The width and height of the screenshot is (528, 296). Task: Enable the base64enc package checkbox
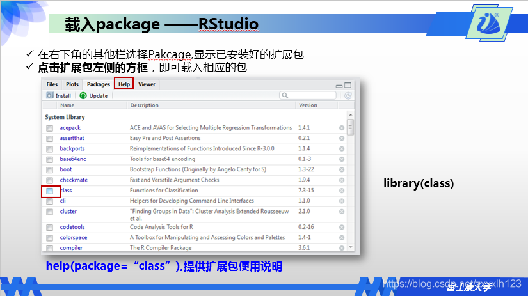point(49,159)
